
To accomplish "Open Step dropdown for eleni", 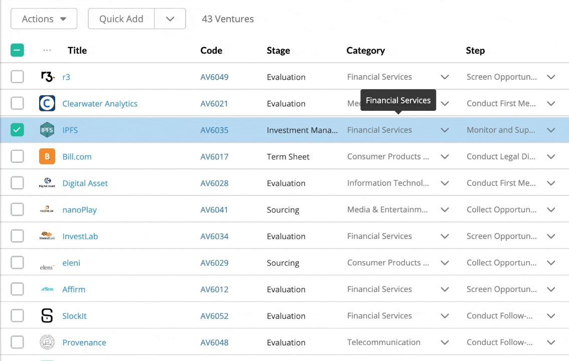I will pos(551,262).
